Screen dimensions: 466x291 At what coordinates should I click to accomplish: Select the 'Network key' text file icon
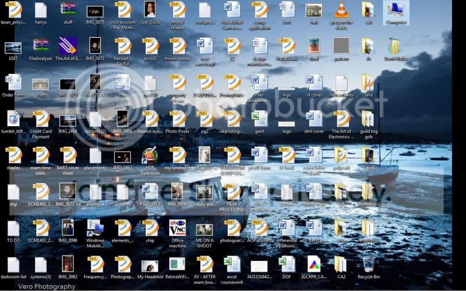[341, 83]
